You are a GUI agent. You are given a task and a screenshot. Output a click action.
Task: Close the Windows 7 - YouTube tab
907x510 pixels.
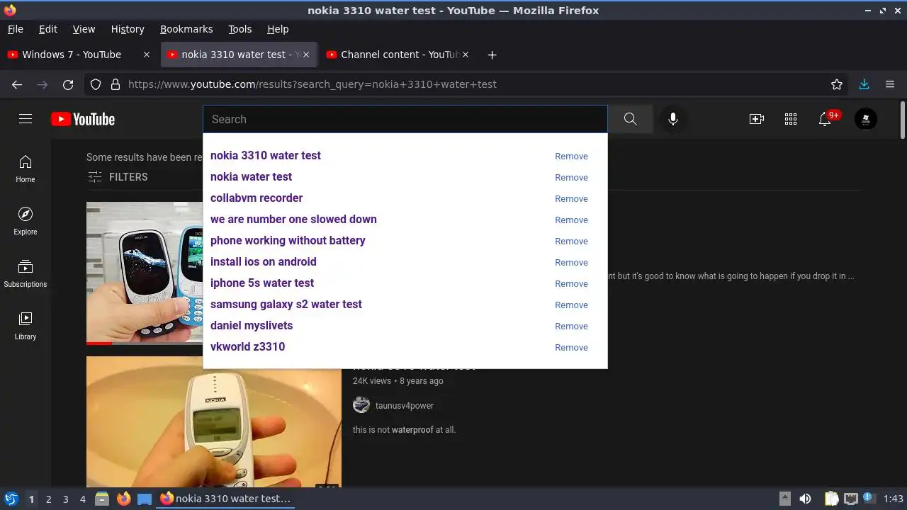[147, 55]
